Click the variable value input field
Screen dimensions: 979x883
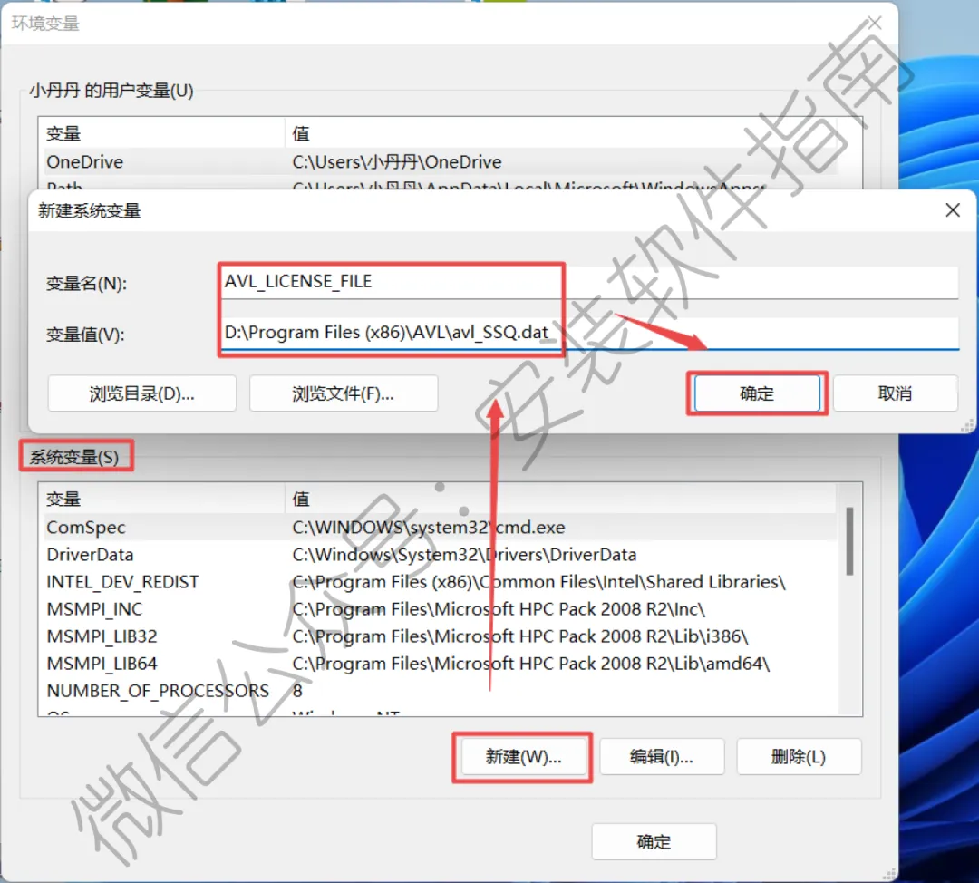[589, 333]
